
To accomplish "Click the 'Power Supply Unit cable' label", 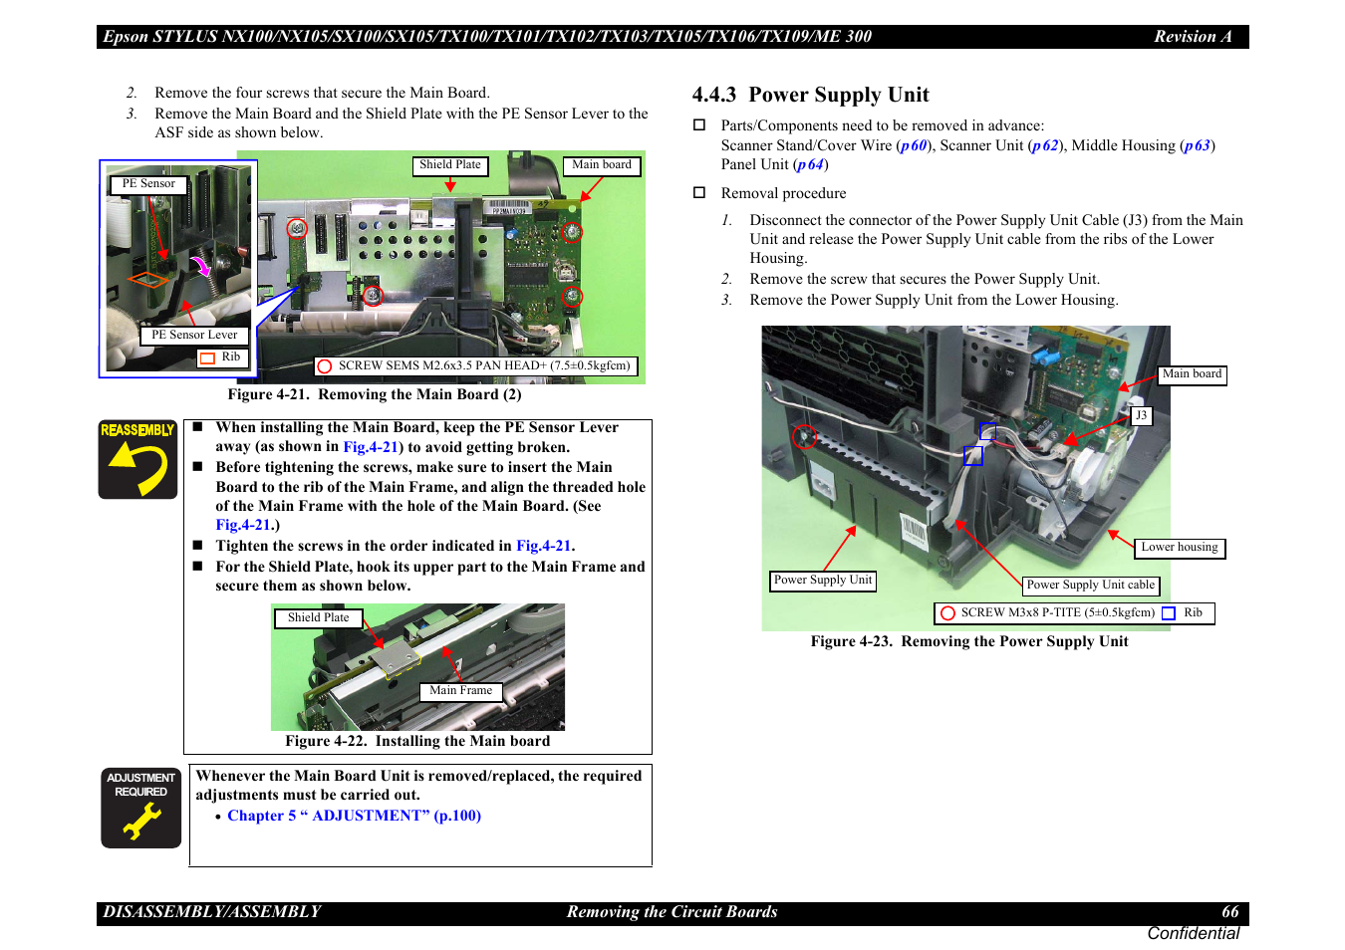I will point(1091,586).
